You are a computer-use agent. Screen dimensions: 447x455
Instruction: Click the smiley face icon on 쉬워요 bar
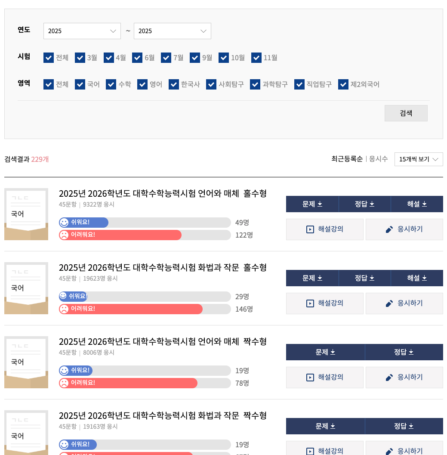coord(65,223)
